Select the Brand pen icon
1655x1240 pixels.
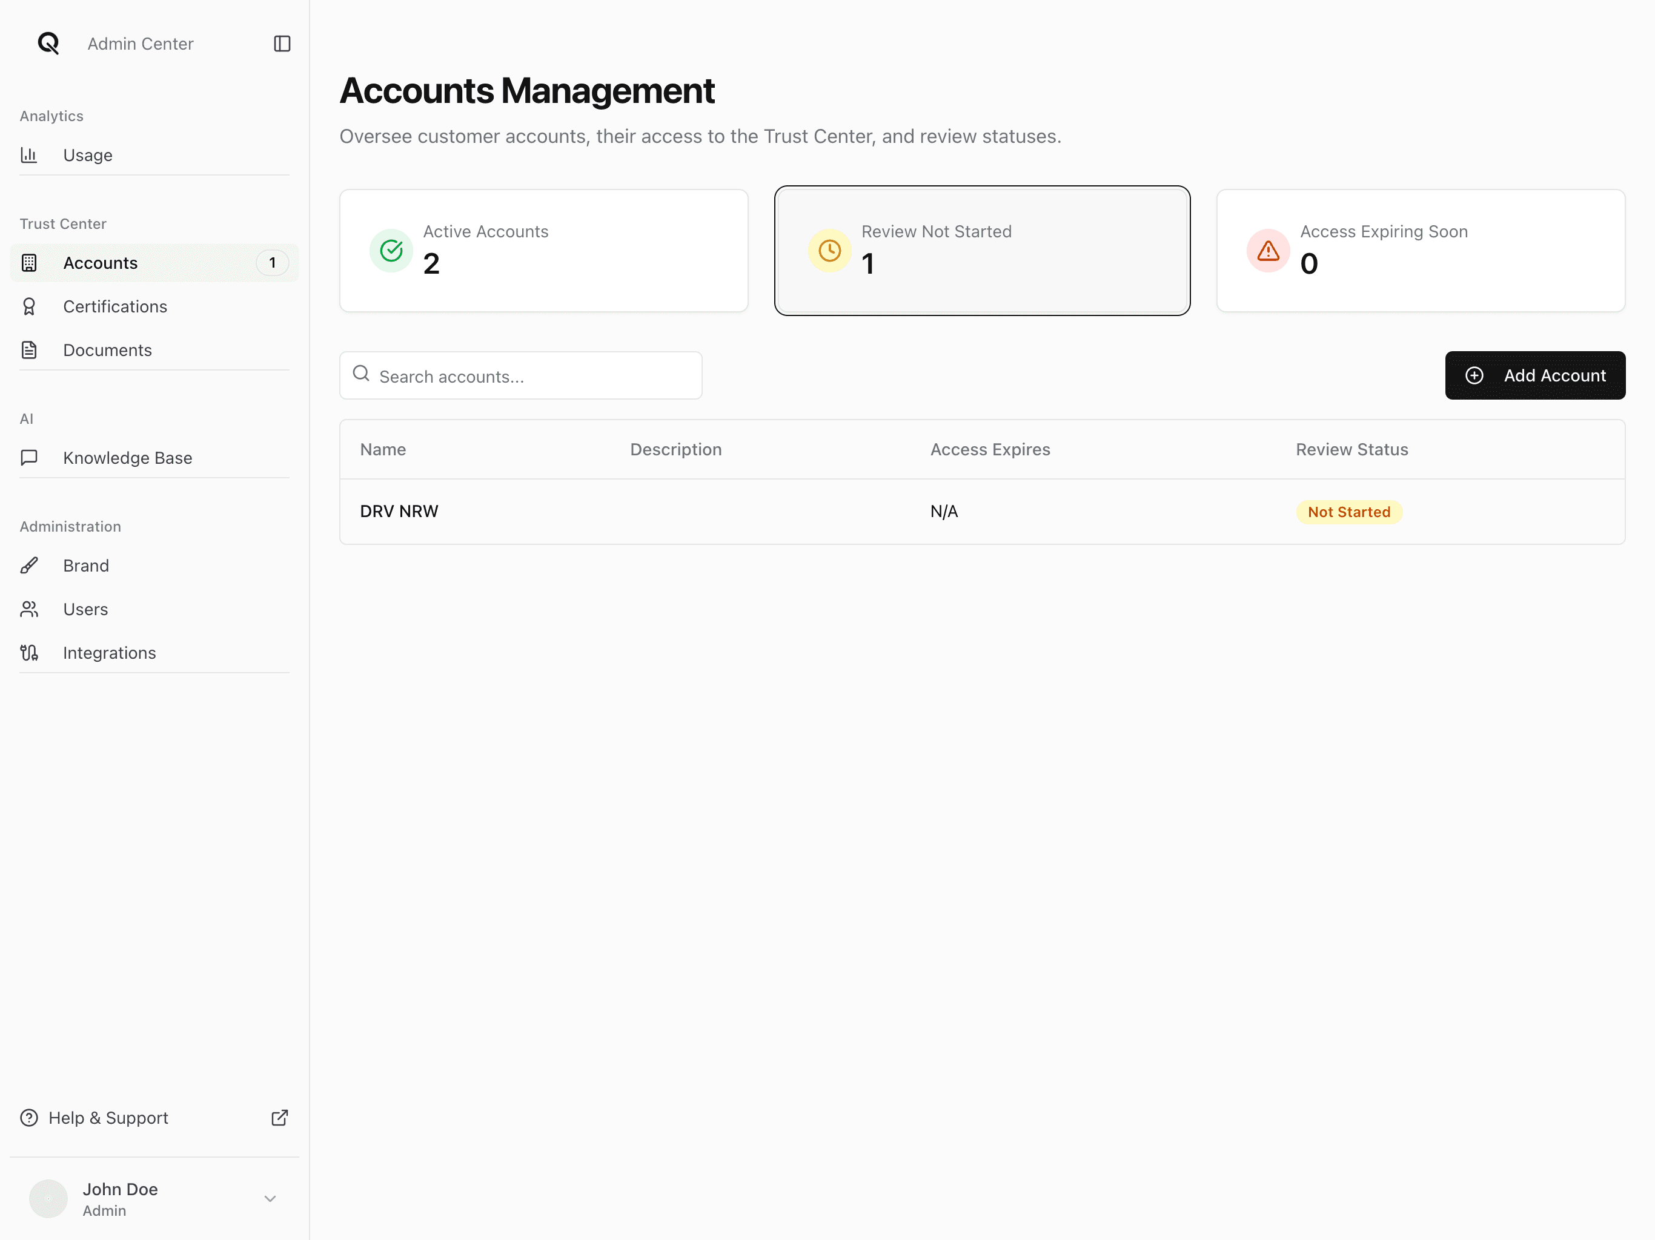tap(29, 565)
